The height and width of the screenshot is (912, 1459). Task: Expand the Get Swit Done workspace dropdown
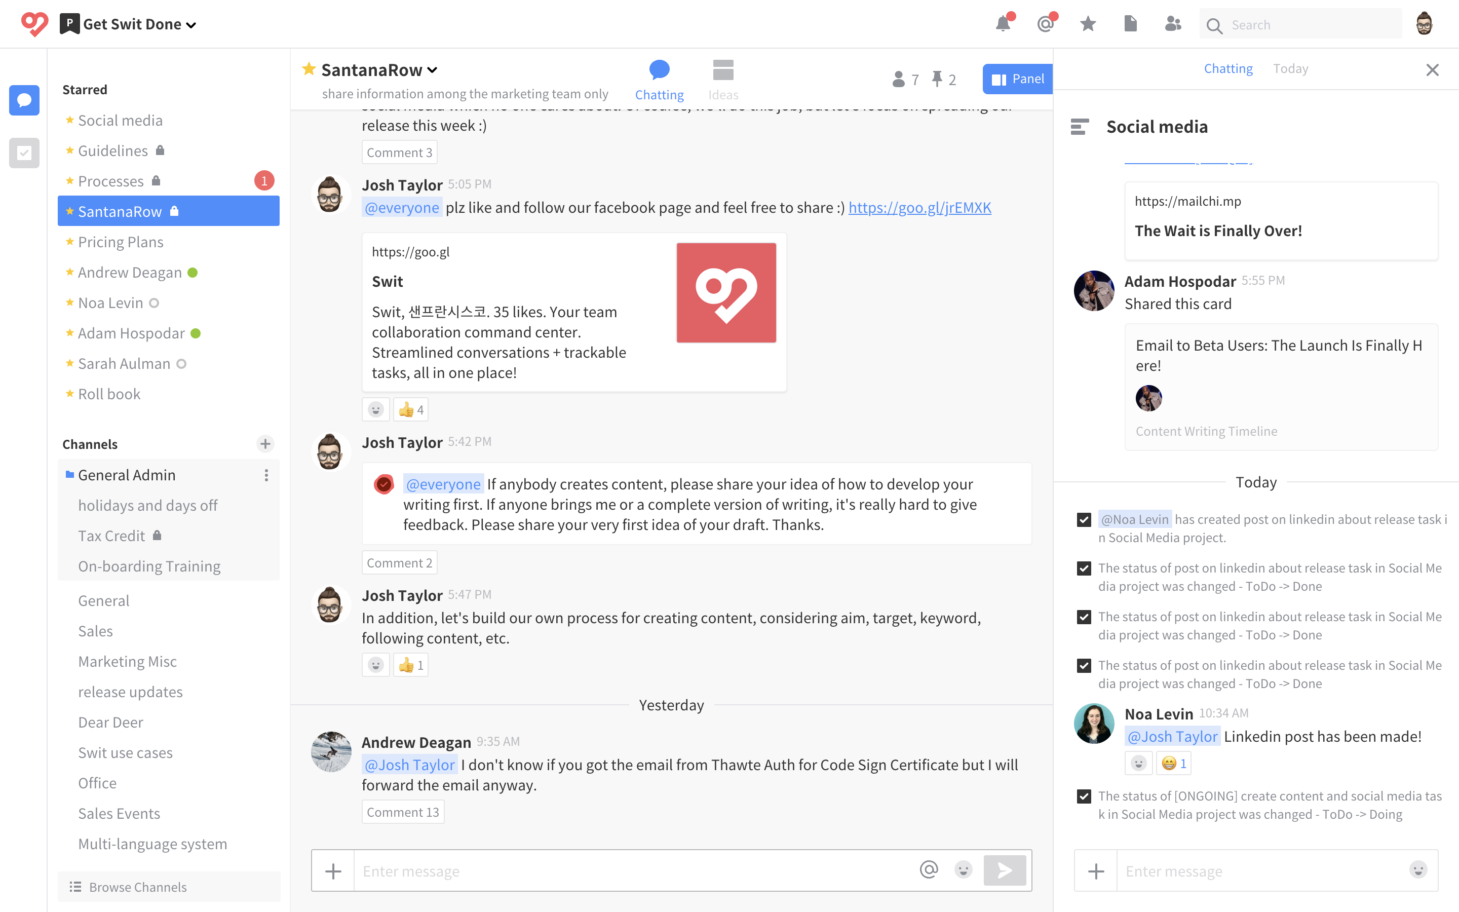coord(191,25)
